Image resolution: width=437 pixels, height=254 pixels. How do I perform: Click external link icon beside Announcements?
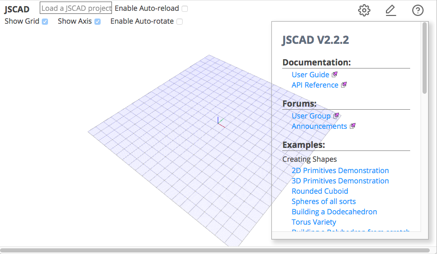point(353,126)
